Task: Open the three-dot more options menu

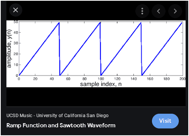Action: [142, 11]
